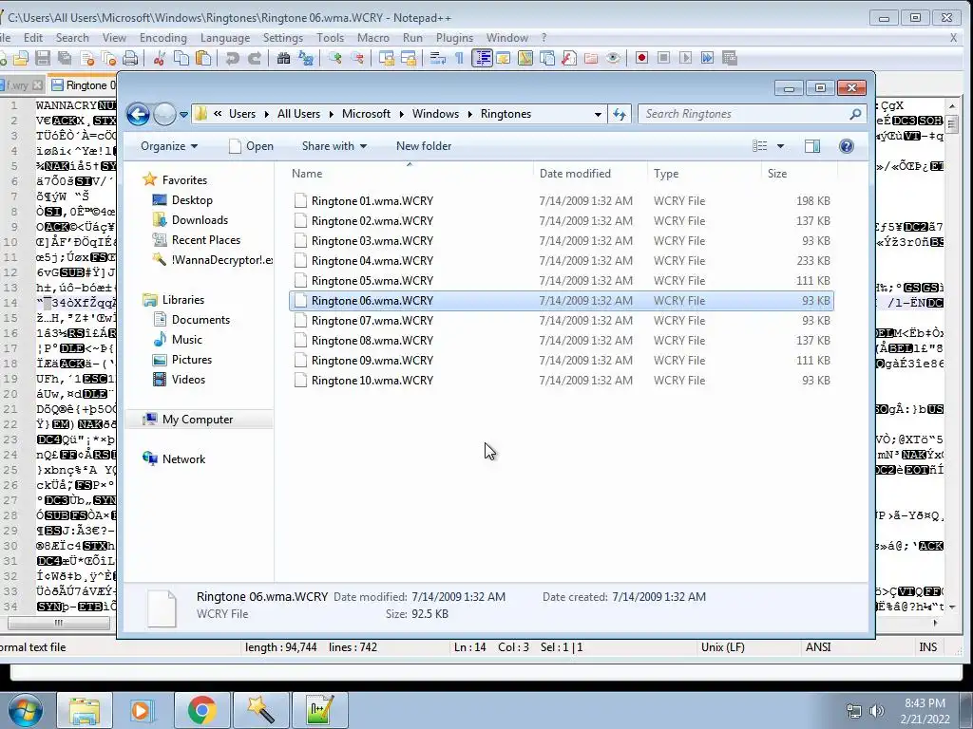This screenshot has width=973, height=729.
Task: Toggle the Indent Guide toolbar button
Action: [x=482, y=58]
